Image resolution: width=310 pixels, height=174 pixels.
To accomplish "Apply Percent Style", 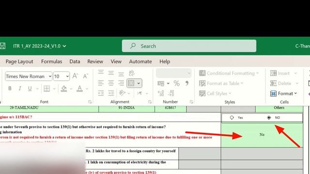I will click(176, 83).
